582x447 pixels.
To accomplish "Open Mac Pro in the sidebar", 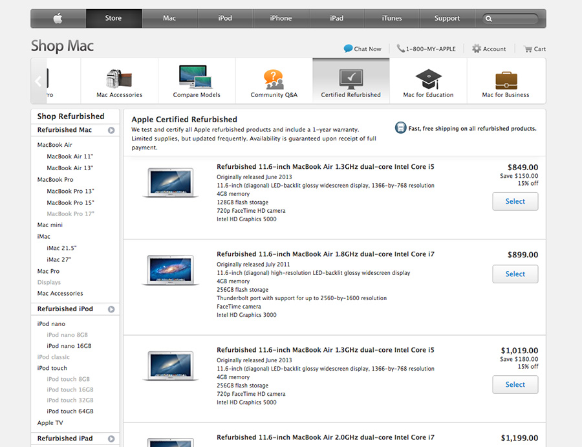I will pyautogui.click(x=48, y=271).
